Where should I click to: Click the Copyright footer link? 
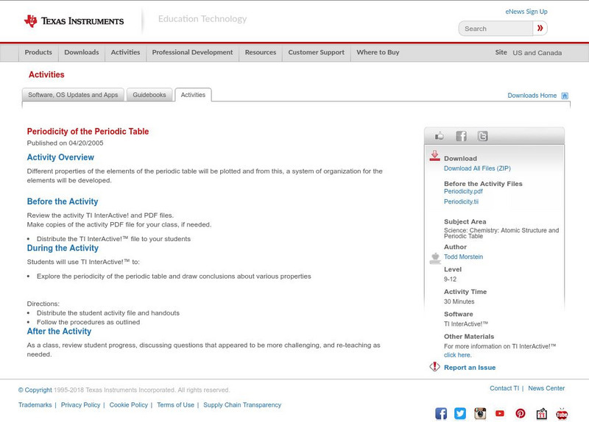(x=35, y=390)
